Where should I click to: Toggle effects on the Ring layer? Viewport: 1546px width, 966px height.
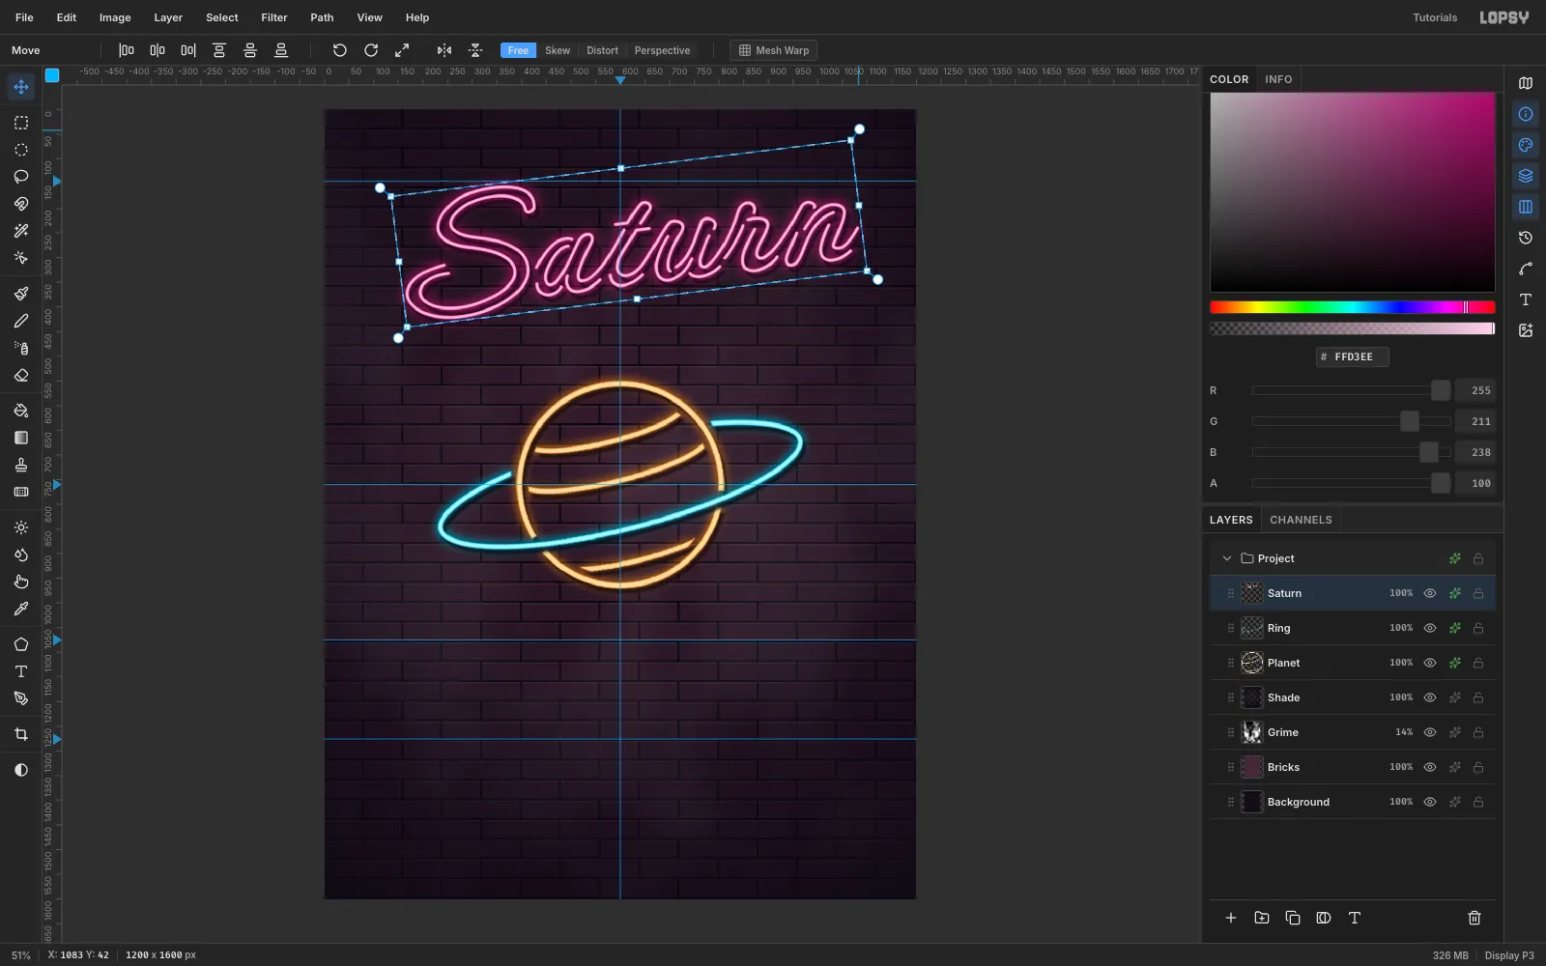coord(1455,628)
